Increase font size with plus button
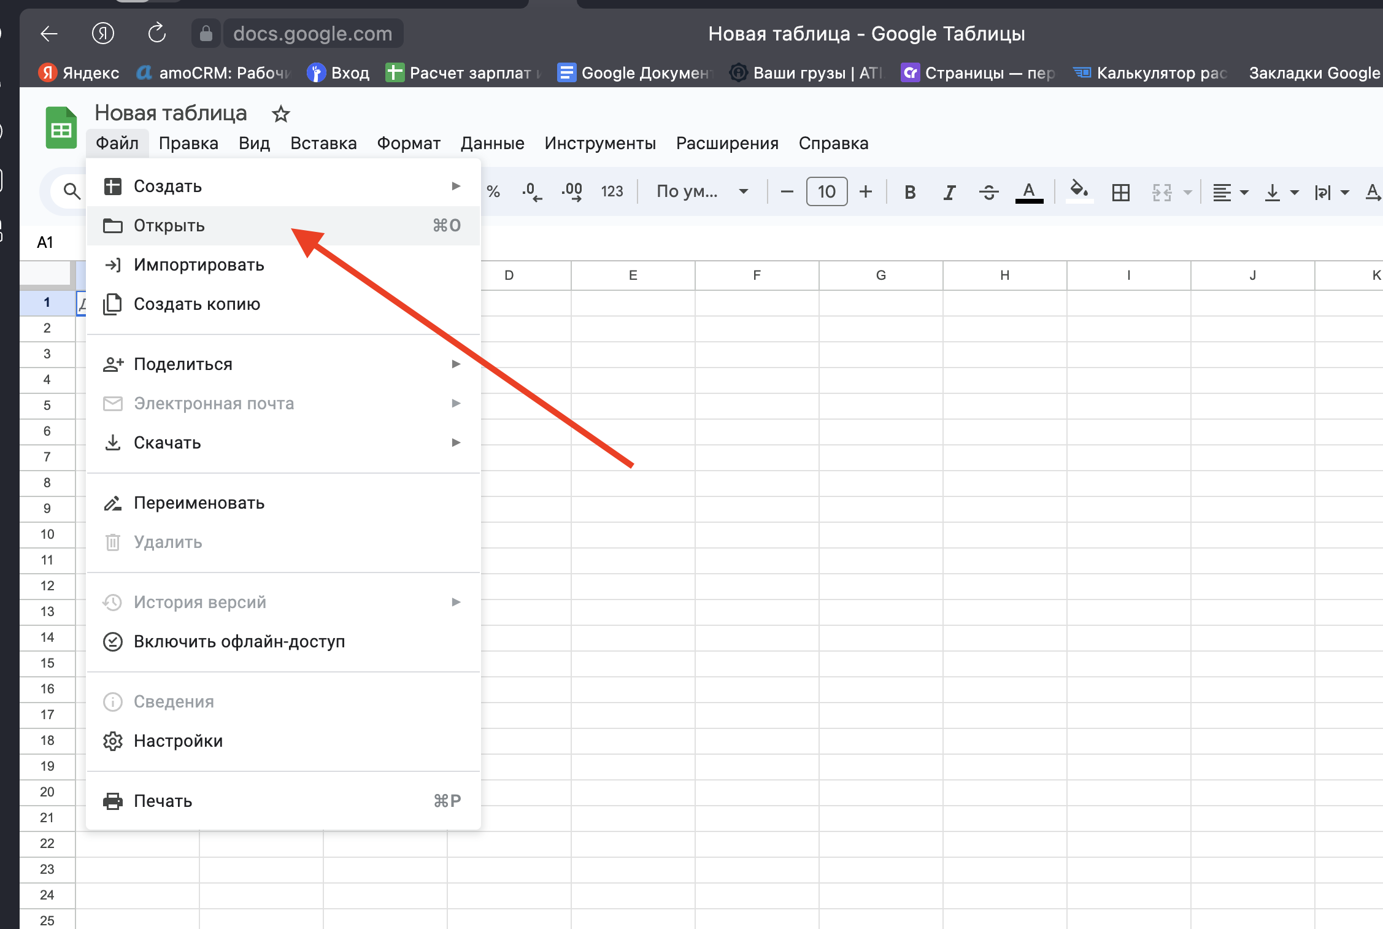The width and height of the screenshot is (1383, 929). click(x=865, y=191)
